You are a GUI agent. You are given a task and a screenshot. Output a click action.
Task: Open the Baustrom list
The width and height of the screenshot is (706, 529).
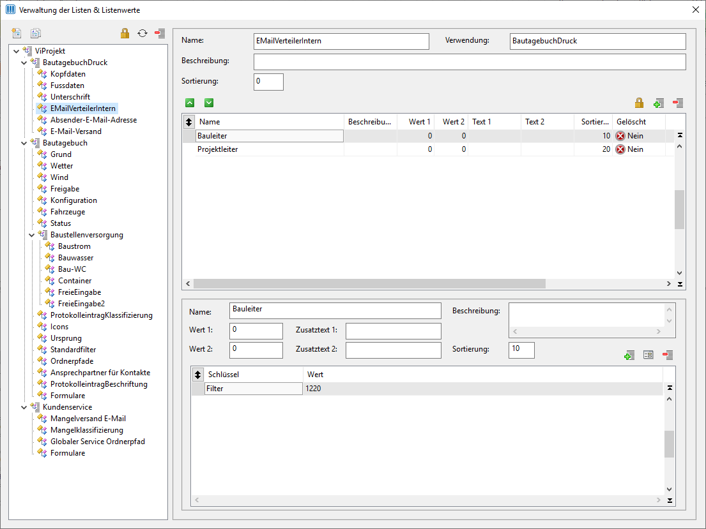click(x=74, y=246)
